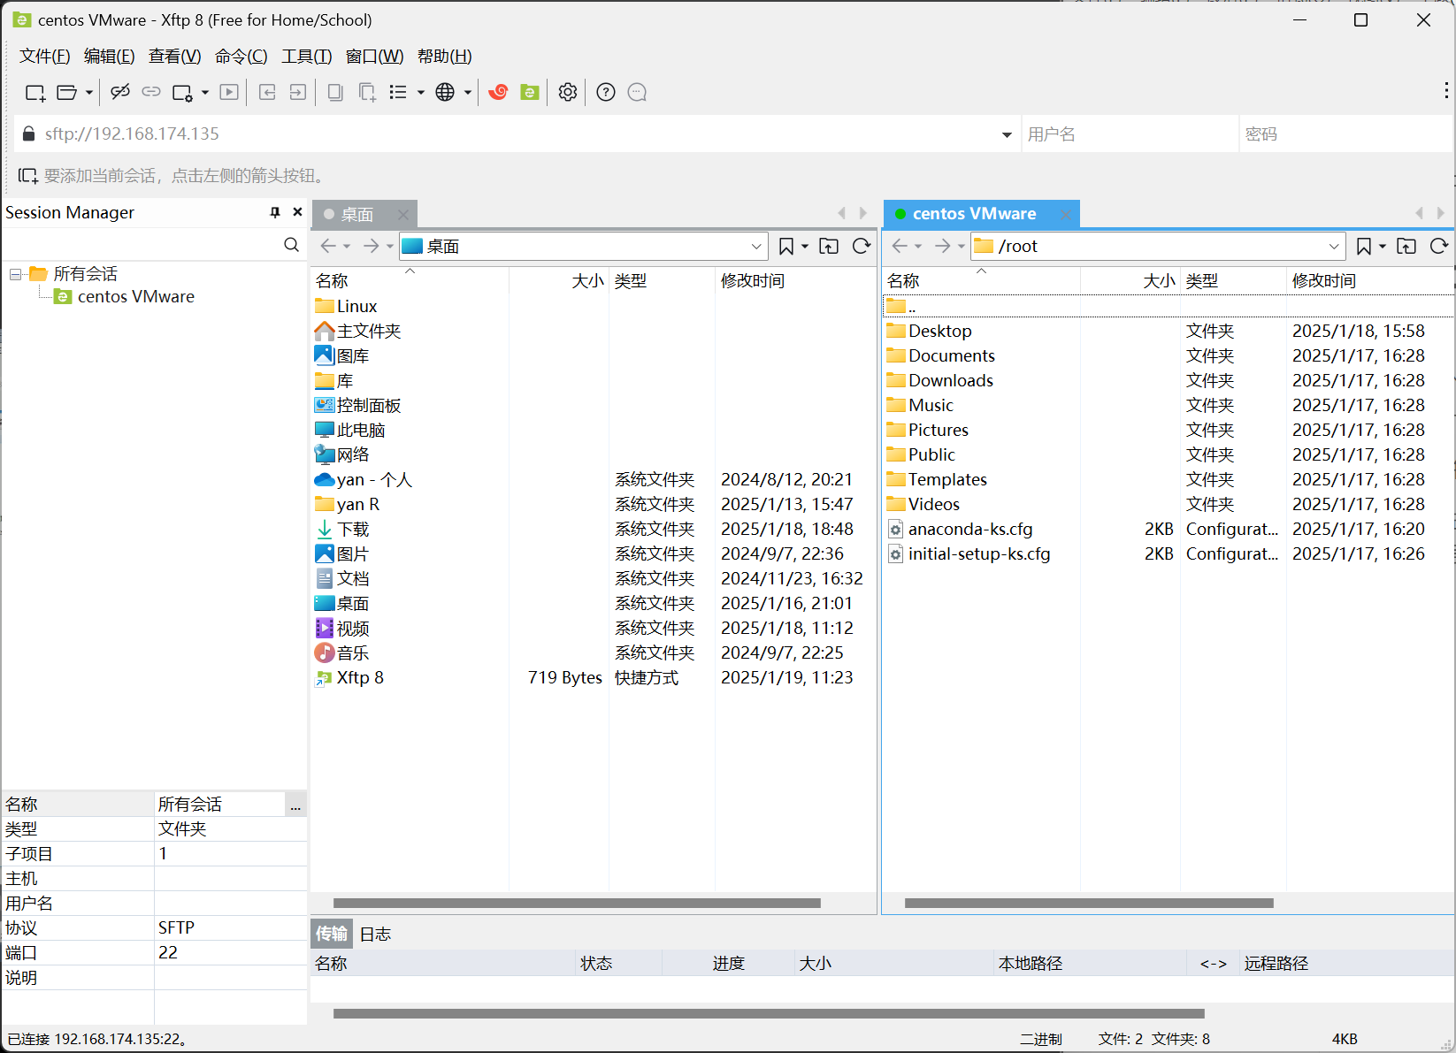Open the 帮助(H) menu
Screen dimensions: 1456x1053
445,57
